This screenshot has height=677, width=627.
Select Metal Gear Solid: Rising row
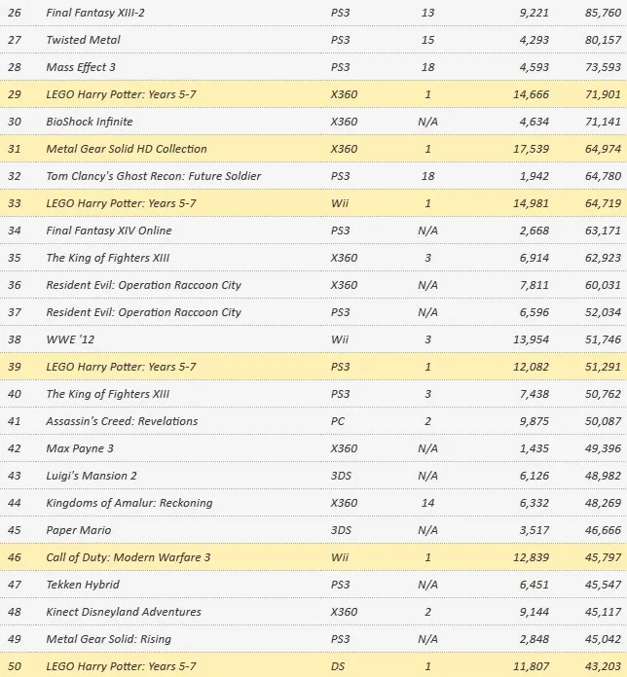click(109, 640)
